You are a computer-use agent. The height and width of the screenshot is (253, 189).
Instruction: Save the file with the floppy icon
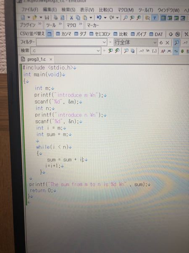(47, 18)
